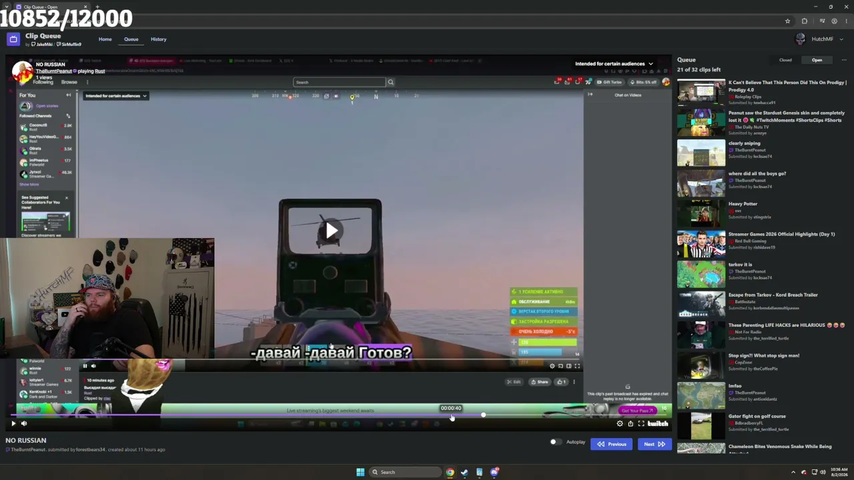Select the Heavy Potter clip thumbnail
The height and width of the screenshot is (480, 854).
701,214
